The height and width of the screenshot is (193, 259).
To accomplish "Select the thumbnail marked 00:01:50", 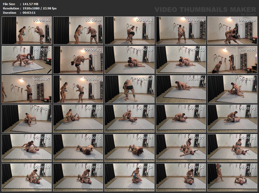I will point(129,119).
